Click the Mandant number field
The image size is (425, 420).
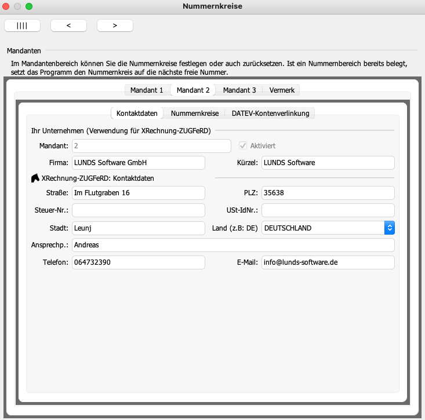pyautogui.click(x=151, y=146)
